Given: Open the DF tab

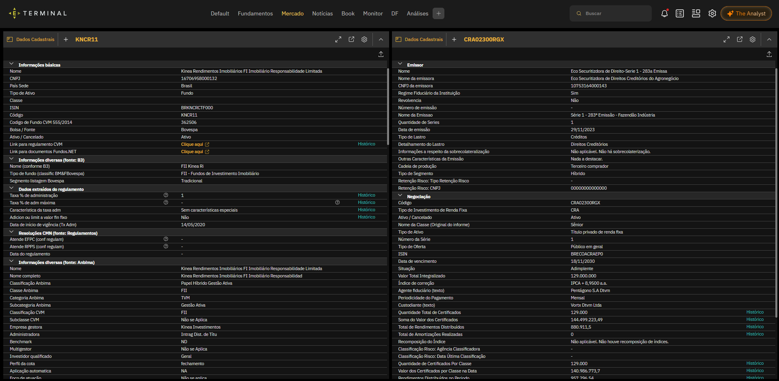Looking at the screenshot, I should pos(395,13).
